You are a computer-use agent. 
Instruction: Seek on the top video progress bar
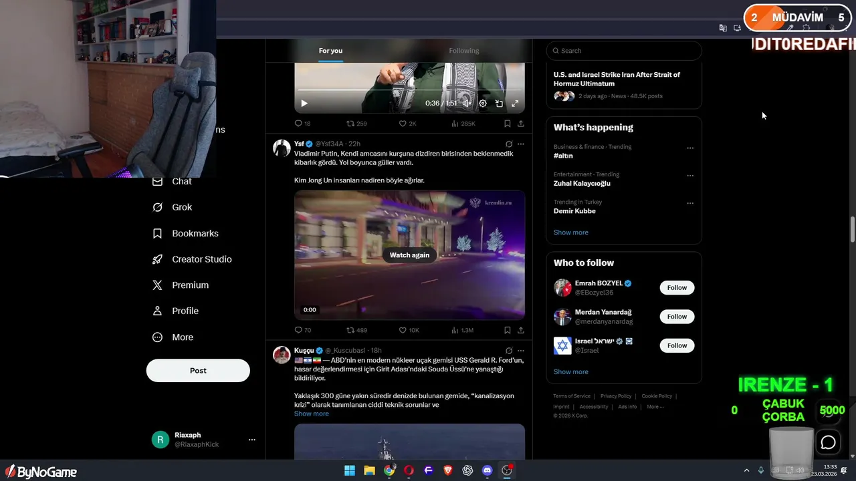409,90
